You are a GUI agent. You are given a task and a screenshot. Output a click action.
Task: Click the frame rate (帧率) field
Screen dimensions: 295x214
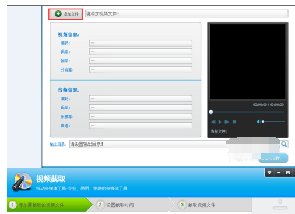[x=141, y=60]
